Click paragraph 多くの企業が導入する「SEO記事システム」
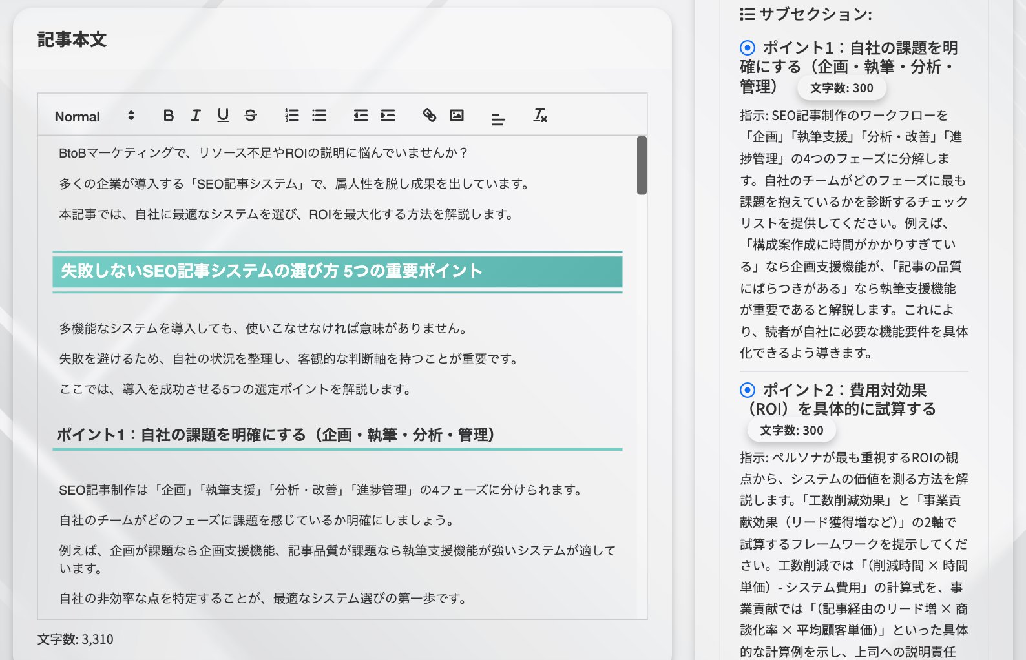 (295, 184)
